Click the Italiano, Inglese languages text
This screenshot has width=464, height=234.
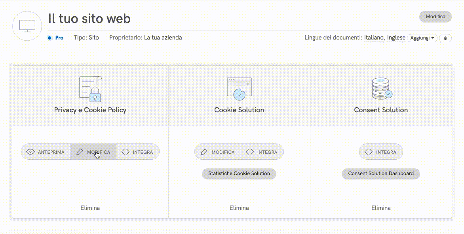384,38
